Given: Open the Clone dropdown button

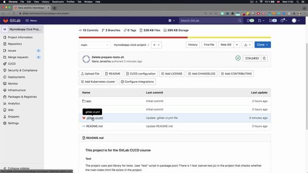Looking at the screenshot, I should [263, 45].
